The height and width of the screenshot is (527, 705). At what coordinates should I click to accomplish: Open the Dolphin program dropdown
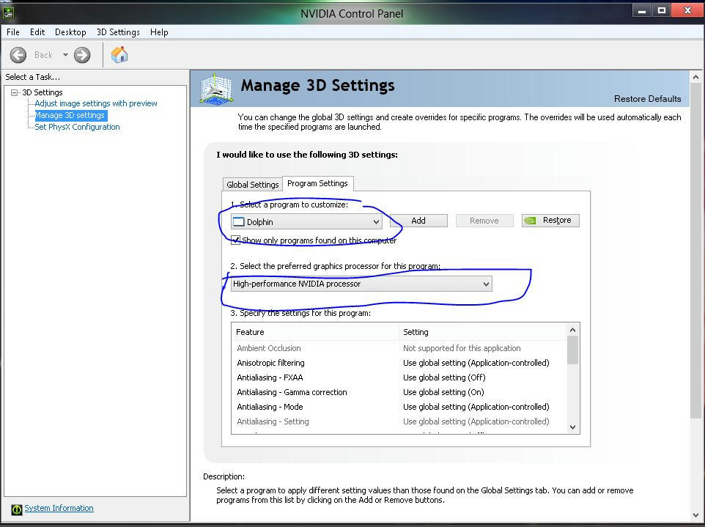[306, 221]
